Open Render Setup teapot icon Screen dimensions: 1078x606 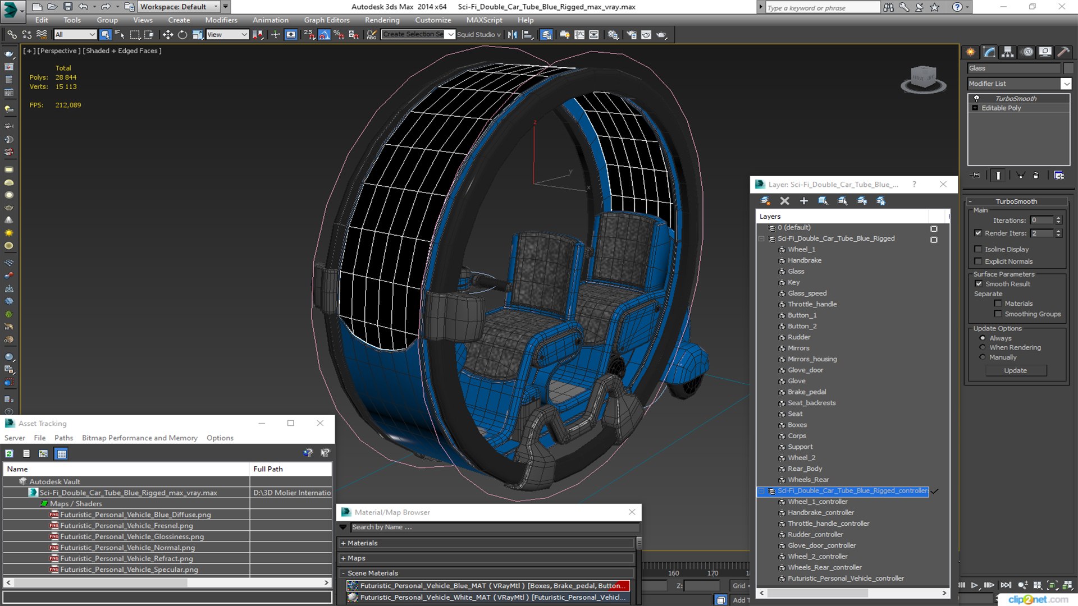[x=632, y=35]
